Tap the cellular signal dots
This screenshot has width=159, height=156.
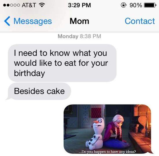coord(12,5)
